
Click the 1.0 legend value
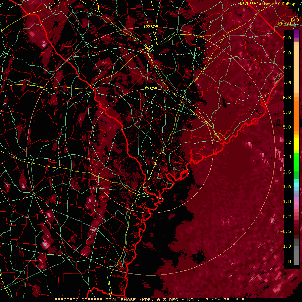tap(287, 202)
